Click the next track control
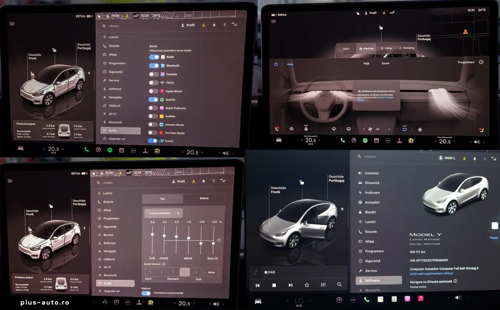500x310 pixels. point(290,285)
